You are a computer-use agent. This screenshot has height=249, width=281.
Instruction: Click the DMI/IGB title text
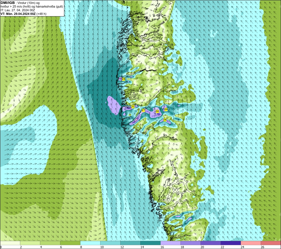tap(8, 3)
